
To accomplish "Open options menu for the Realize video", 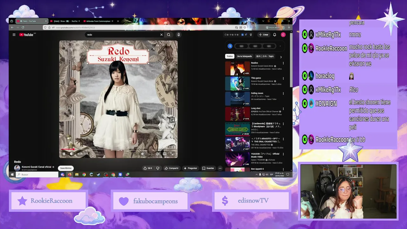I will click(x=283, y=63).
